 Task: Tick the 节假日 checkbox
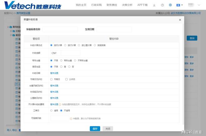51,79
